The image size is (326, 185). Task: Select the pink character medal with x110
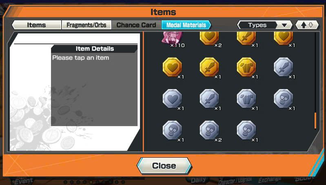pyautogui.click(x=172, y=38)
